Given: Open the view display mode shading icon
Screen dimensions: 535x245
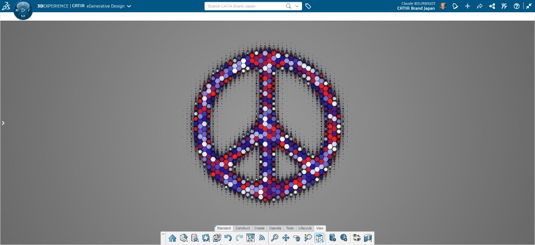Looking at the screenshot, I should 368,238.
